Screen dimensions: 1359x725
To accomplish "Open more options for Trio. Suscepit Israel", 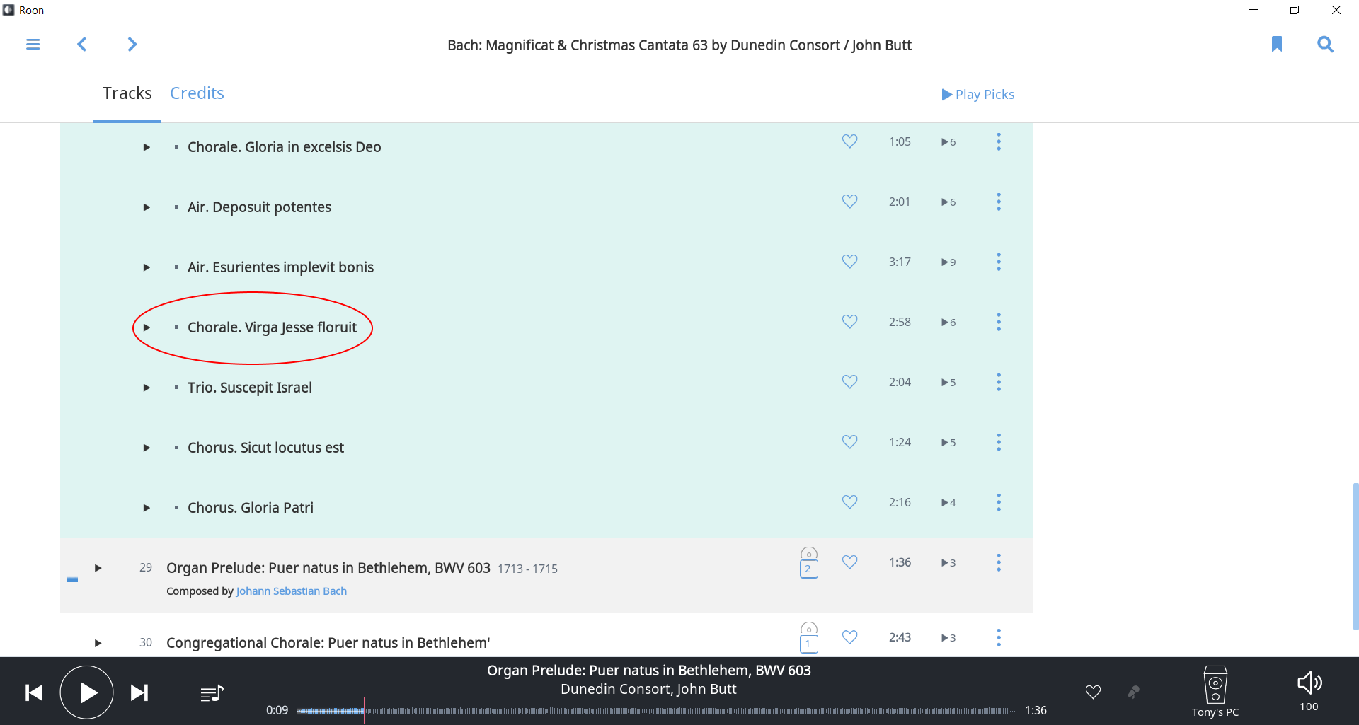I will (x=999, y=382).
